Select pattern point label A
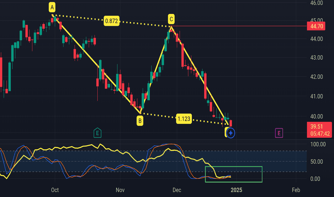The width and height of the screenshot is (334, 197). pos(52,7)
